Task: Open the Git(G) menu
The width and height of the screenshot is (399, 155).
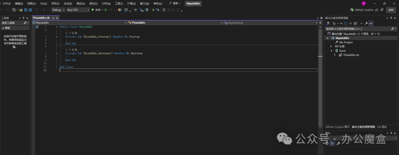Action: pos(44,4)
